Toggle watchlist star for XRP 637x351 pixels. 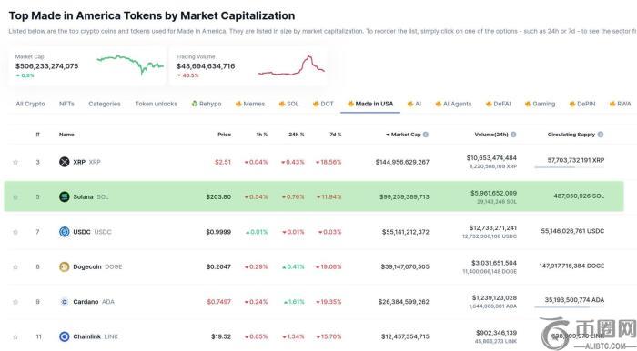(x=15, y=162)
